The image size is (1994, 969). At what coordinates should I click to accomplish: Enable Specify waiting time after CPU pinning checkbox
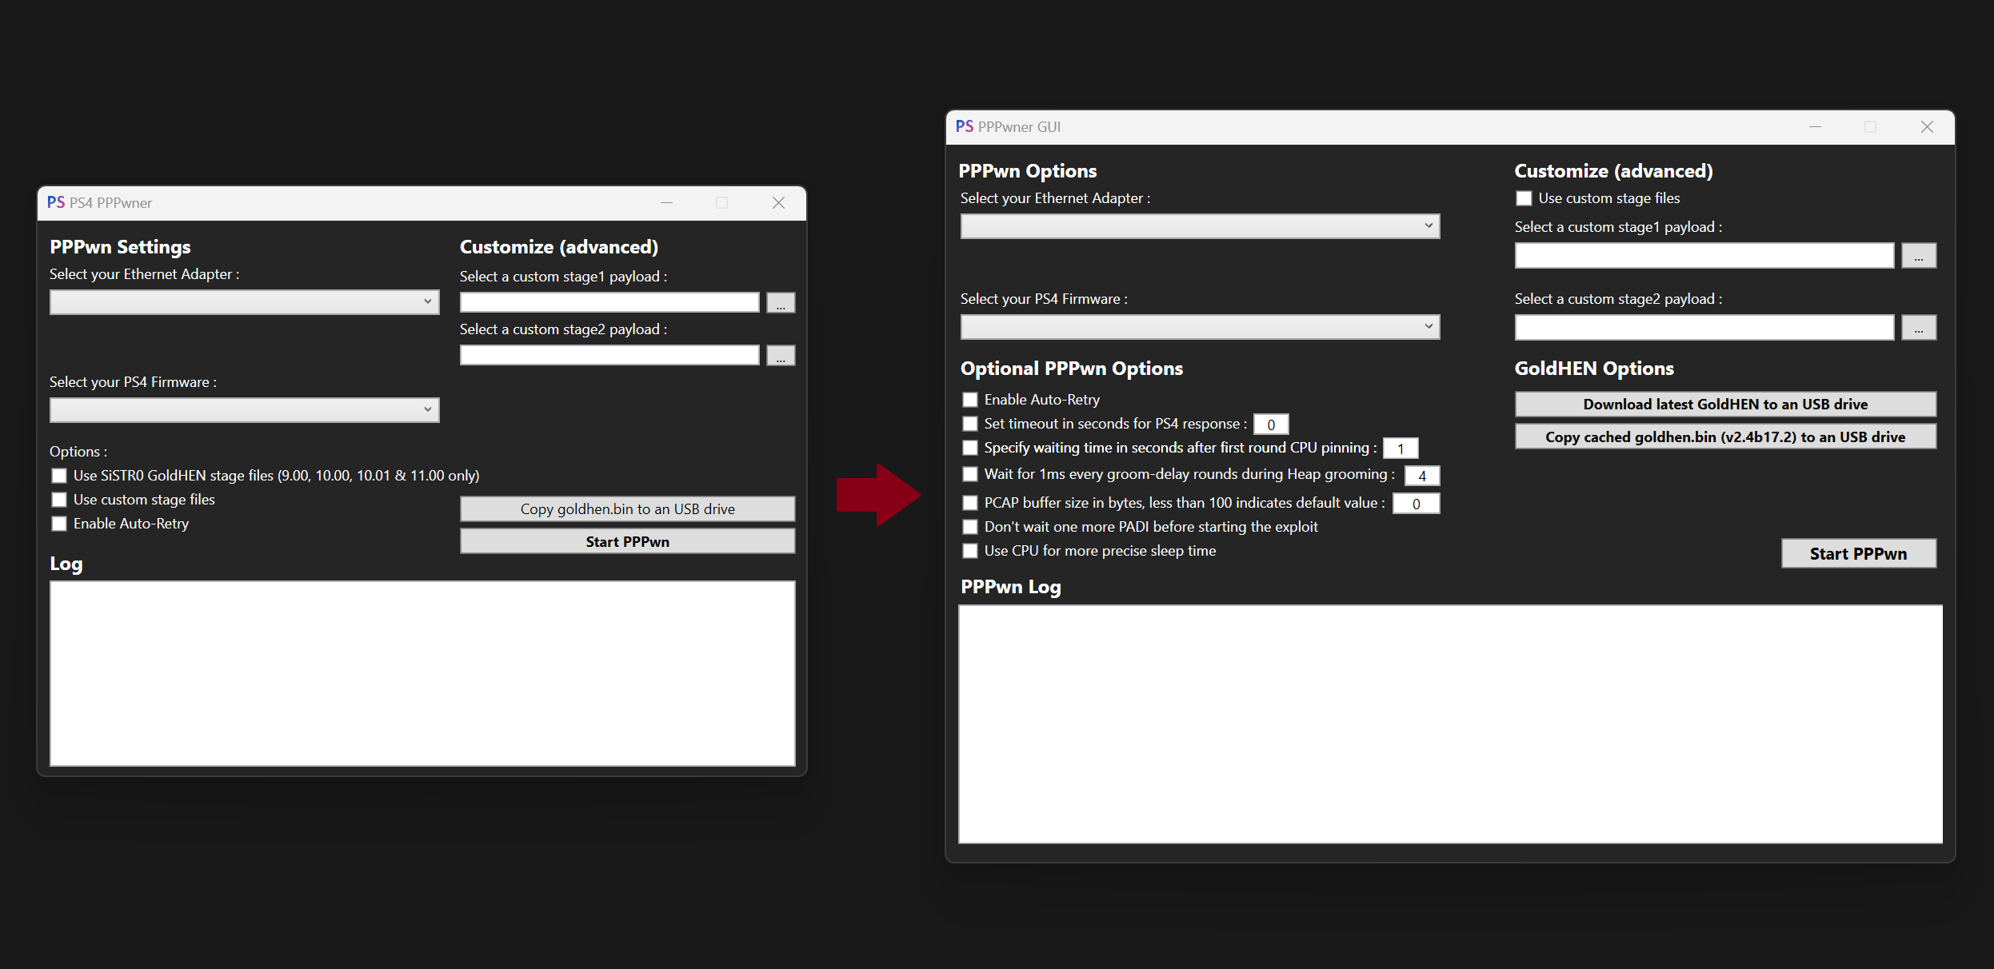click(970, 448)
